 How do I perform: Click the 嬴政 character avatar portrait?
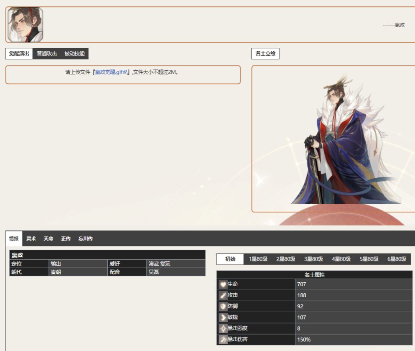tap(25, 24)
